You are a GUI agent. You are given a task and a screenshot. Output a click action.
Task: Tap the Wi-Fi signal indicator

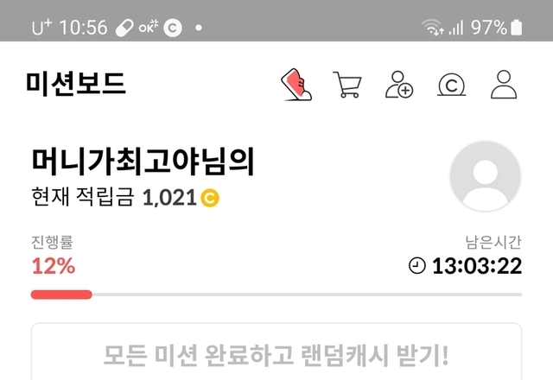(433, 27)
